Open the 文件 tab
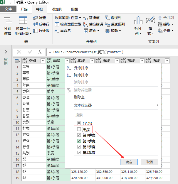Image resolution: width=178 pixels, height=184 pixels. (8, 9)
